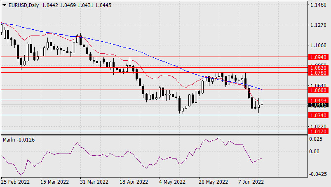Click the 1.0220 price scale value
The height and width of the screenshot is (187, 331).
318,126
